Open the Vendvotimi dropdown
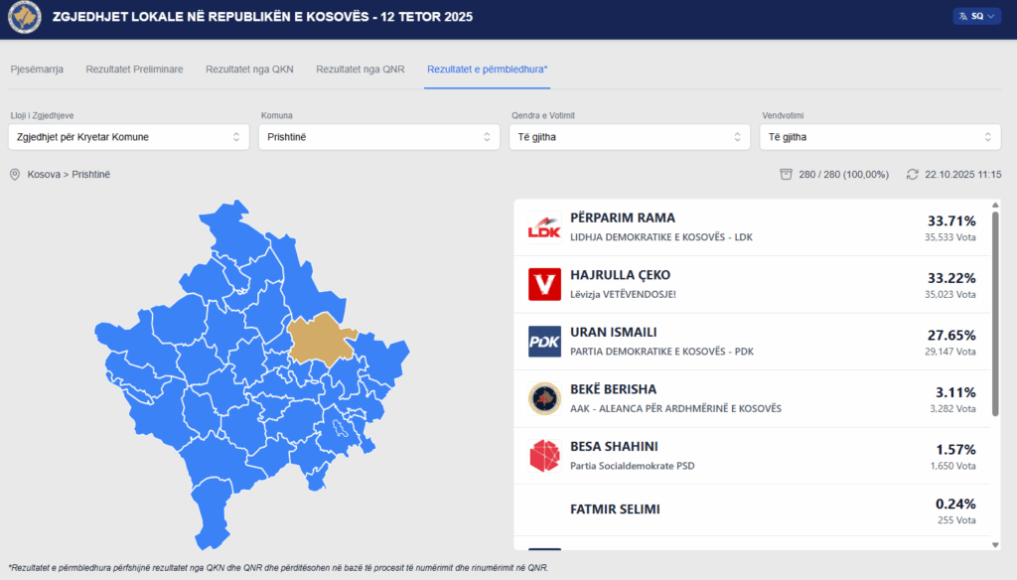This screenshot has height=580, width=1017. coord(879,137)
